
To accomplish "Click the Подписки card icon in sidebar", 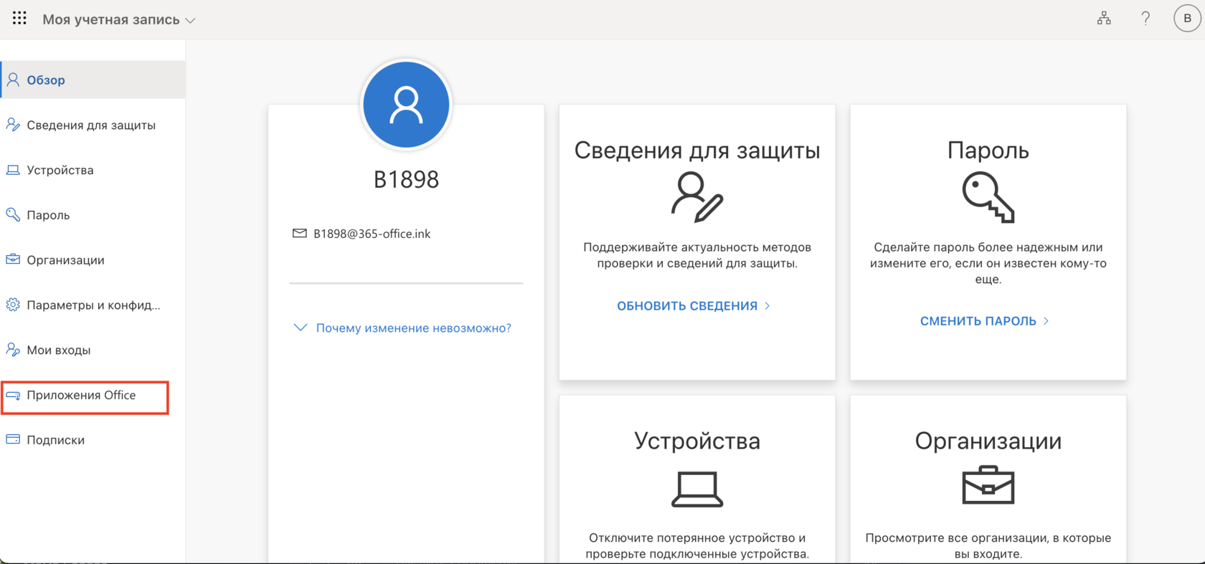I will coord(13,439).
